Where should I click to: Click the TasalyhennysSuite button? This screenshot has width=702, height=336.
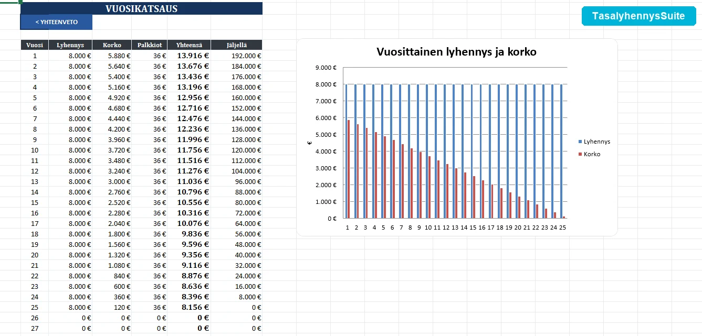click(x=638, y=16)
